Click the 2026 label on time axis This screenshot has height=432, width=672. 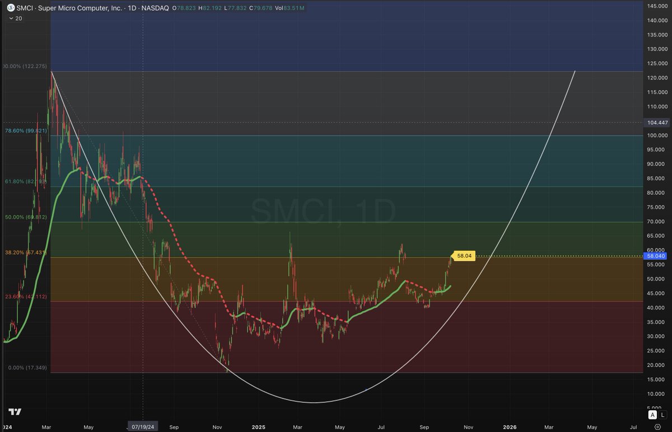click(509, 426)
